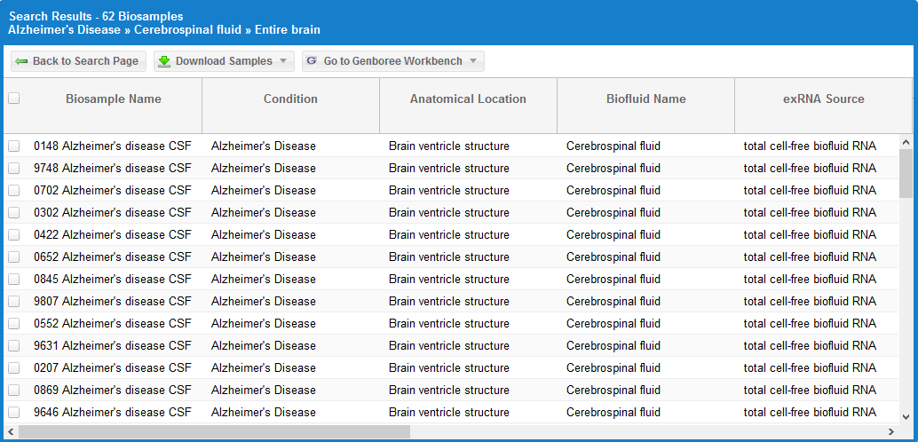This screenshot has height=442, width=918.
Task: Check the box for 0148 Alzheimer's disease CSF
Action: (x=13, y=146)
